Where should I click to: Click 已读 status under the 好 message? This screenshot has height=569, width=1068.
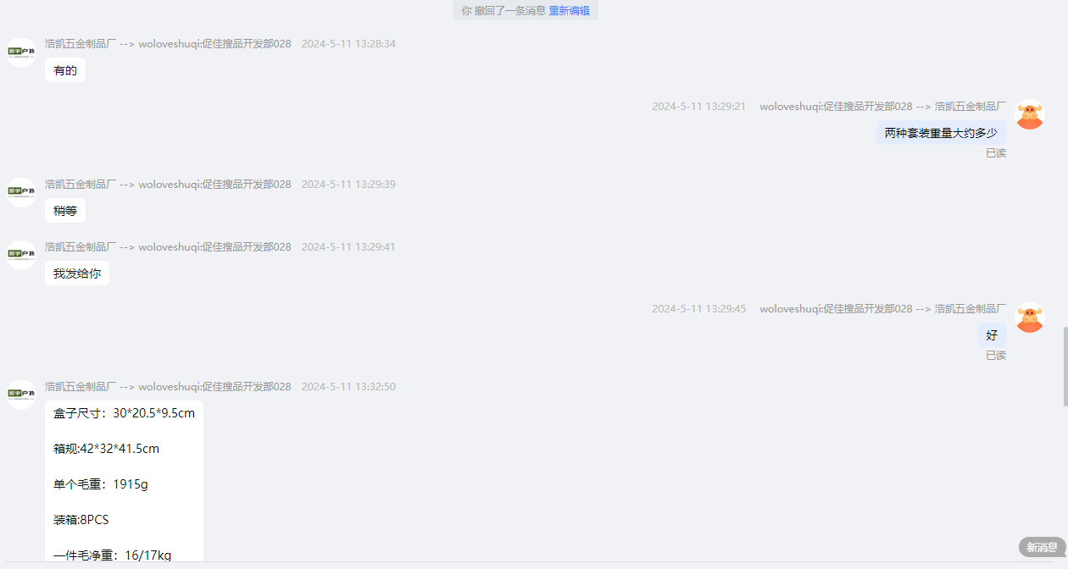tap(996, 356)
